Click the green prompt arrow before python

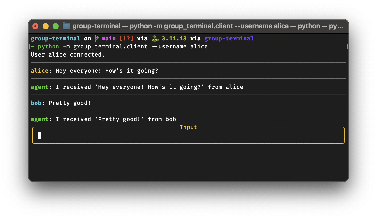pyautogui.click(x=33, y=46)
